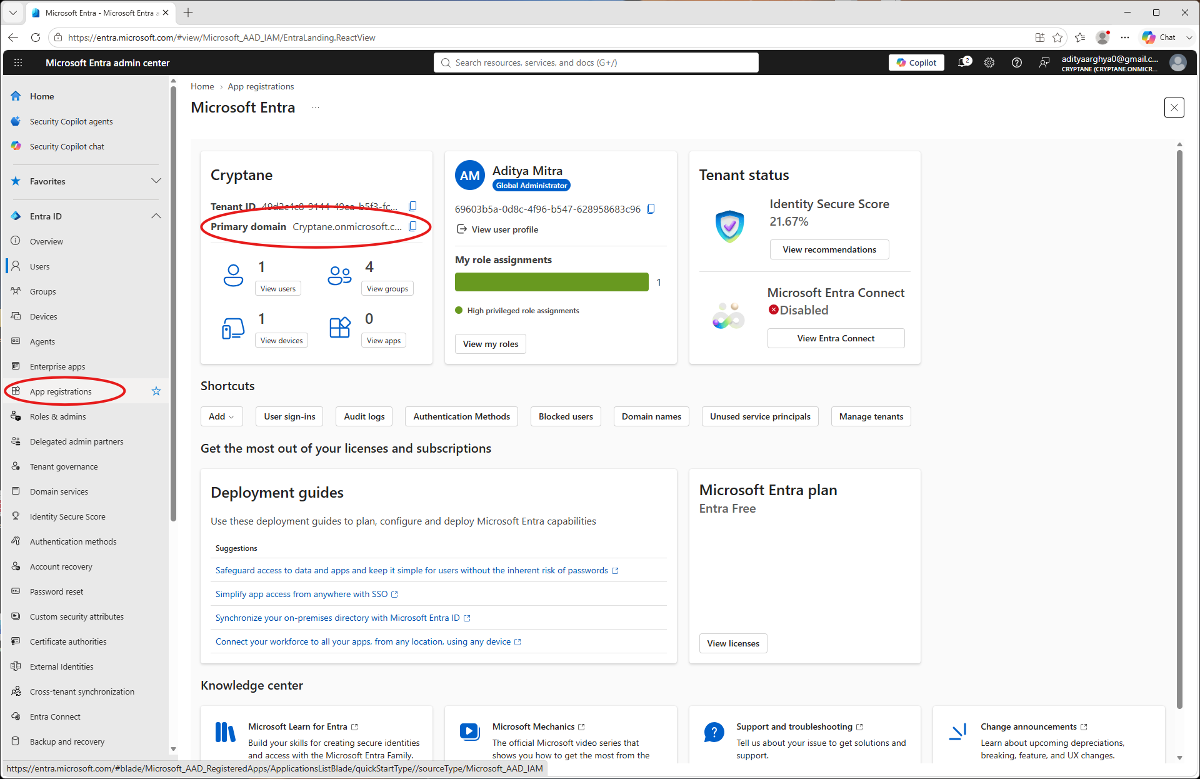Click the Microsoft Learn for Entra icon
The height and width of the screenshot is (779, 1200).
225,732
